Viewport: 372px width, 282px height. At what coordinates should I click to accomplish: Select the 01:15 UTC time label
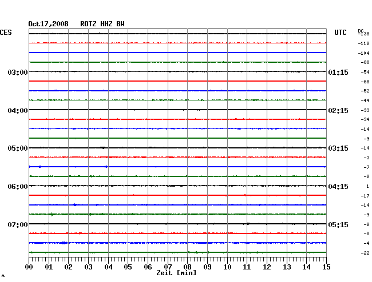[x=338, y=72]
